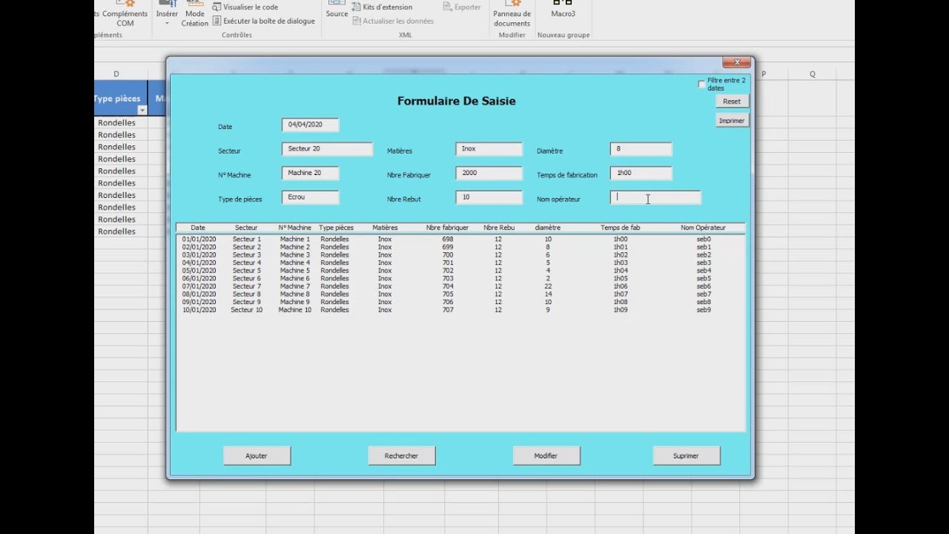
Task: Enable Filtre entre 2 dates checkbox
Action: click(701, 85)
